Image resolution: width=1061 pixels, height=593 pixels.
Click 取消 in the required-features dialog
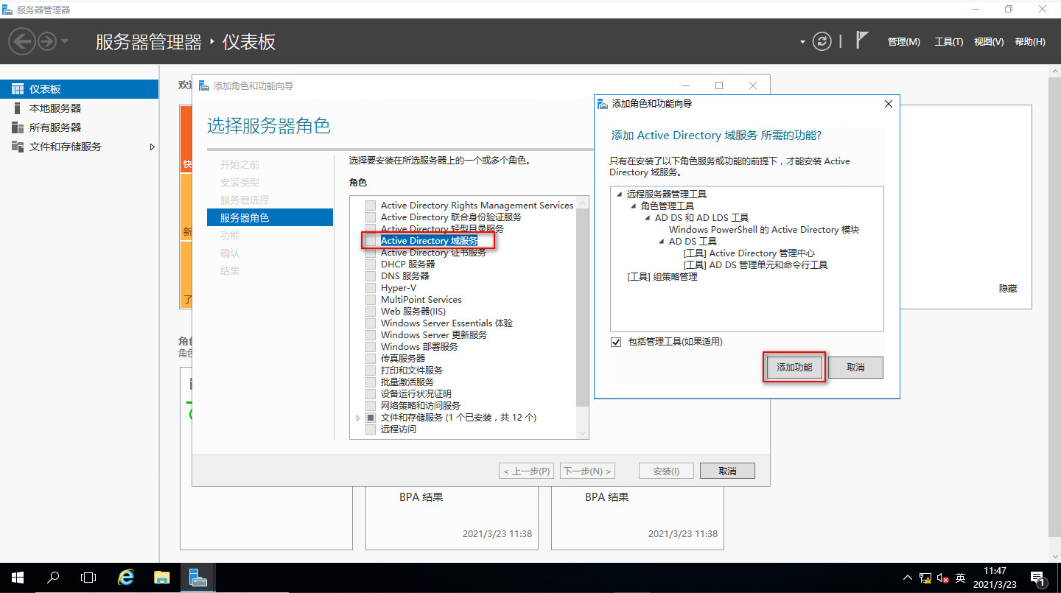point(855,368)
